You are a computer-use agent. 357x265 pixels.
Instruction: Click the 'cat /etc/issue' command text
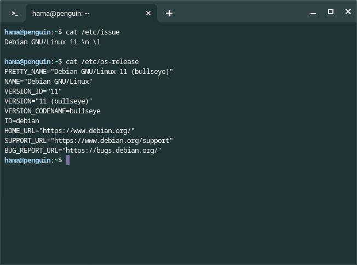click(93, 32)
